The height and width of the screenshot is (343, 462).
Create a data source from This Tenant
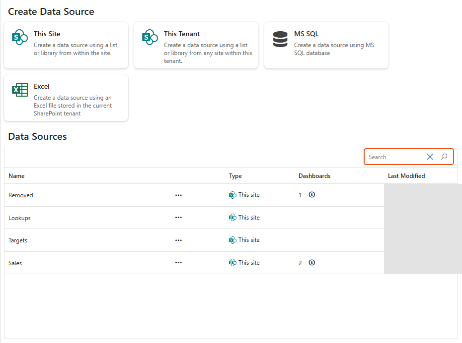tap(196, 45)
